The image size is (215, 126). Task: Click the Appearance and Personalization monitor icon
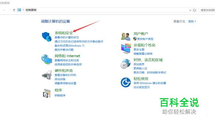(126, 49)
